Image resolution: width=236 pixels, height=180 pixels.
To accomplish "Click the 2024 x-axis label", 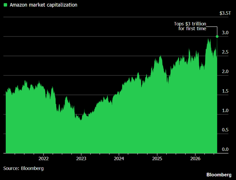I will (x=119, y=159).
